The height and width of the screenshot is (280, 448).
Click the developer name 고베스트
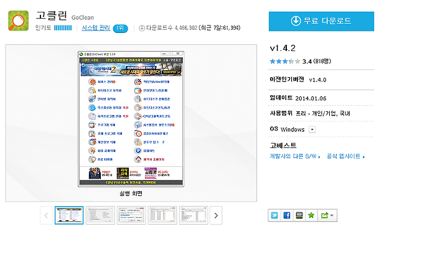pyautogui.click(x=283, y=146)
